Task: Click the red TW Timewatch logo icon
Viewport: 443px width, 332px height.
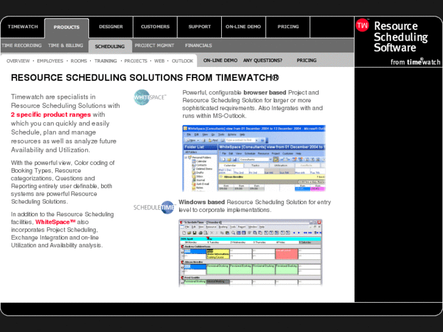Action: (362, 26)
